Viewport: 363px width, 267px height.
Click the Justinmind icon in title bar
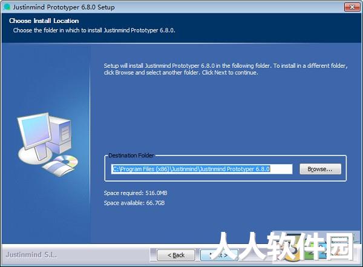click(x=7, y=7)
